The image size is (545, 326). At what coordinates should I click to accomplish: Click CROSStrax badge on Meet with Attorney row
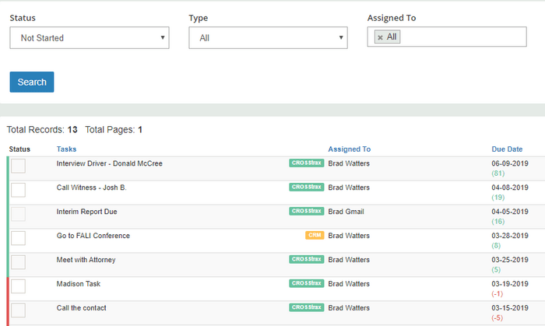point(306,260)
